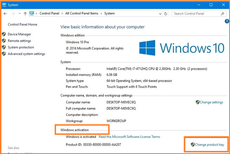Select the Computer name value DESKTOP-M0VEC9Q
Viewport: 230px width, 154px height.
[x=121, y=102]
